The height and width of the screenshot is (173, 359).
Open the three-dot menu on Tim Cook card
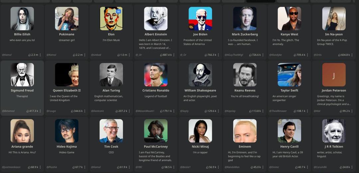129,167
